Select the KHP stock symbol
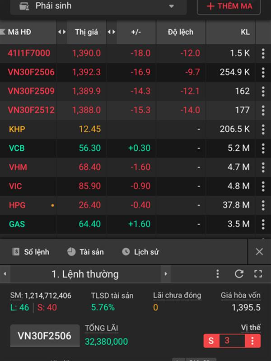 pyautogui.click(x=17, y=129)
